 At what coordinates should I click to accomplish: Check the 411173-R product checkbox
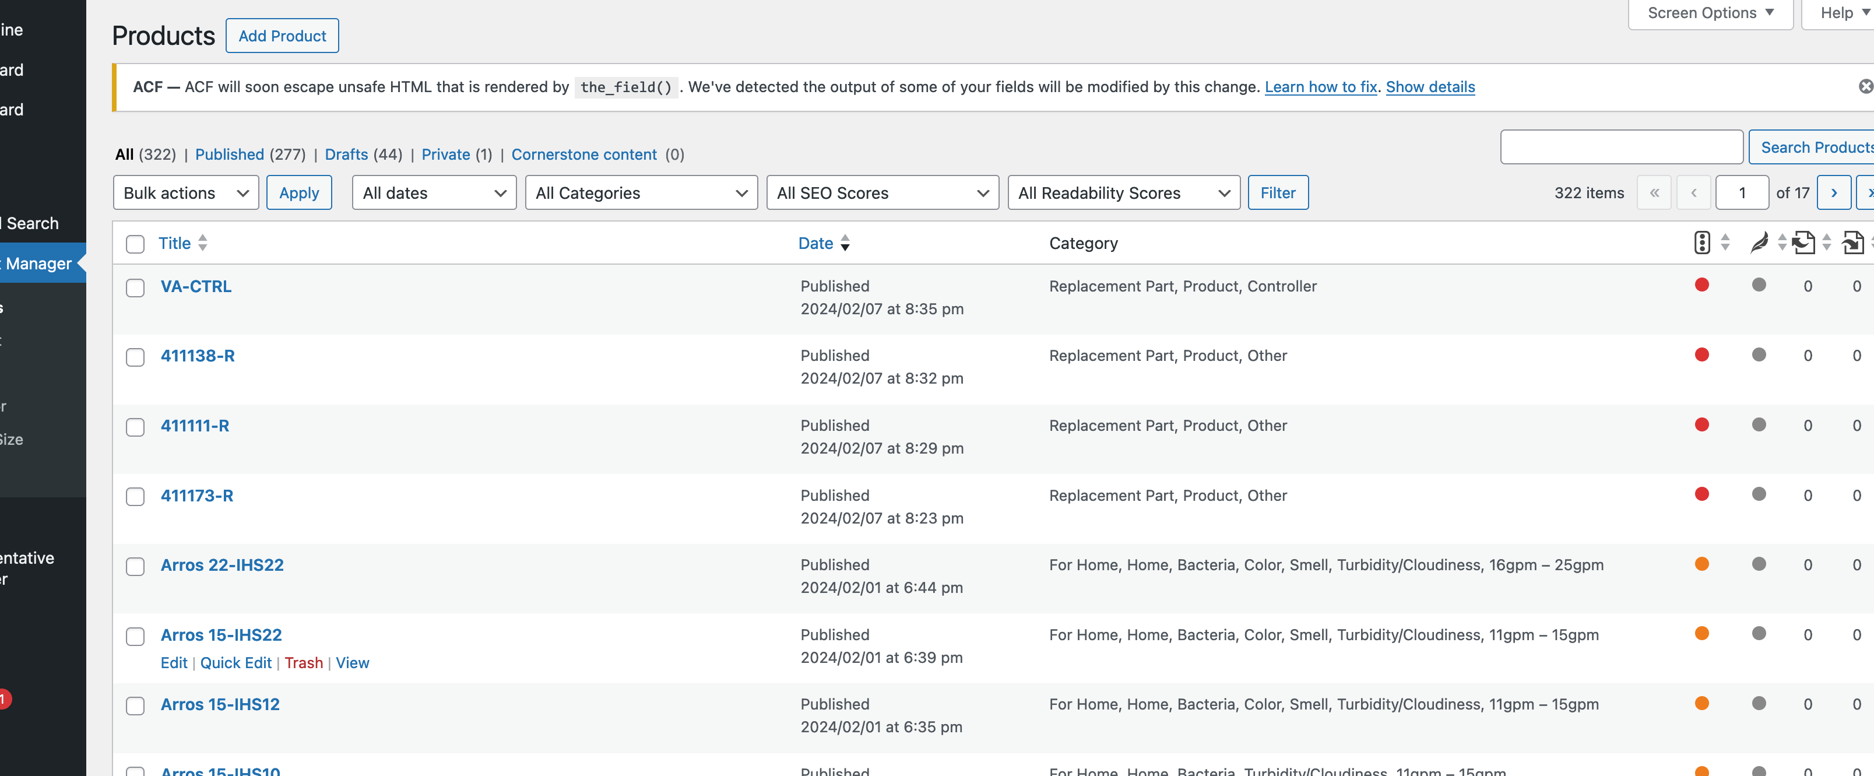coord(135,497)
